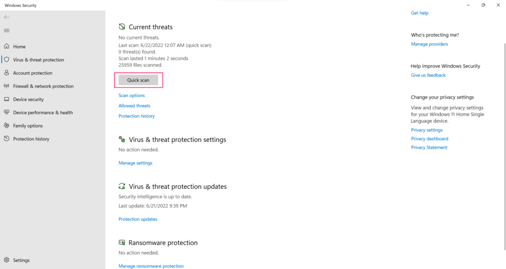506x269 pixels.
Task: Open Allowed threats link
Action: (x=134, y=106)
